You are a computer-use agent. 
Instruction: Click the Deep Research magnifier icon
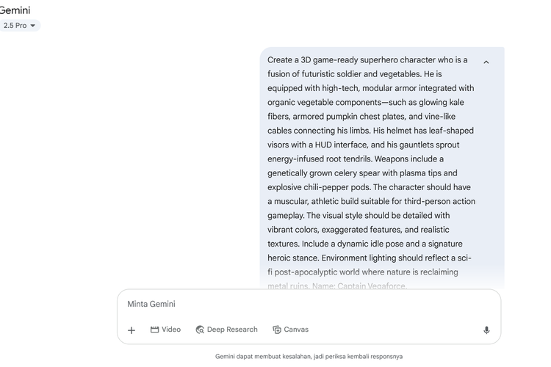200,330
